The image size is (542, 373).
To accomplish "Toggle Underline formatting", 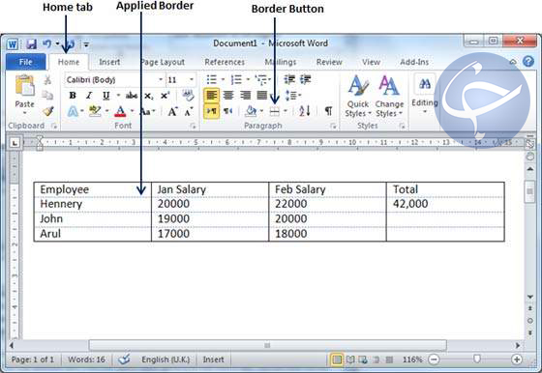I will coord(106,96).
